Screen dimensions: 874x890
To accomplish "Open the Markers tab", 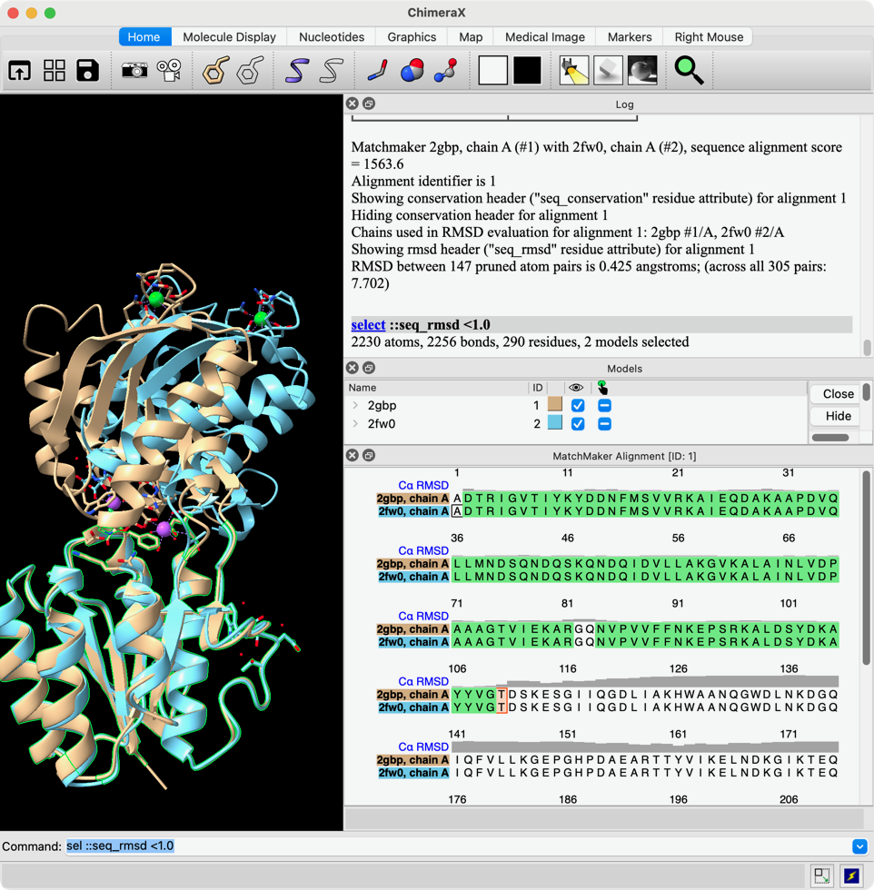I will [x=630, y=37].
